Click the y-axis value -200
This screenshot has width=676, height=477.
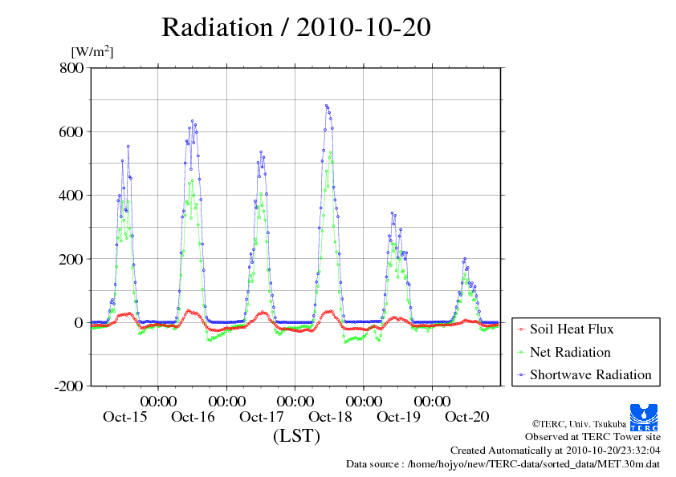69,386
